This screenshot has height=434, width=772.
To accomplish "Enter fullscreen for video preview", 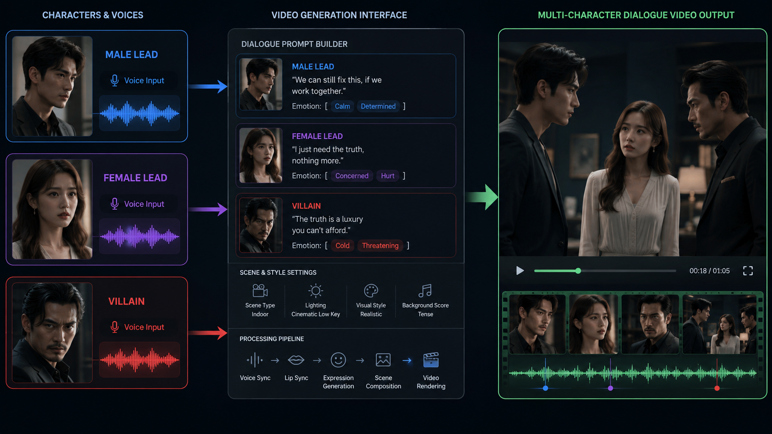I will click(x=748, y=271).
